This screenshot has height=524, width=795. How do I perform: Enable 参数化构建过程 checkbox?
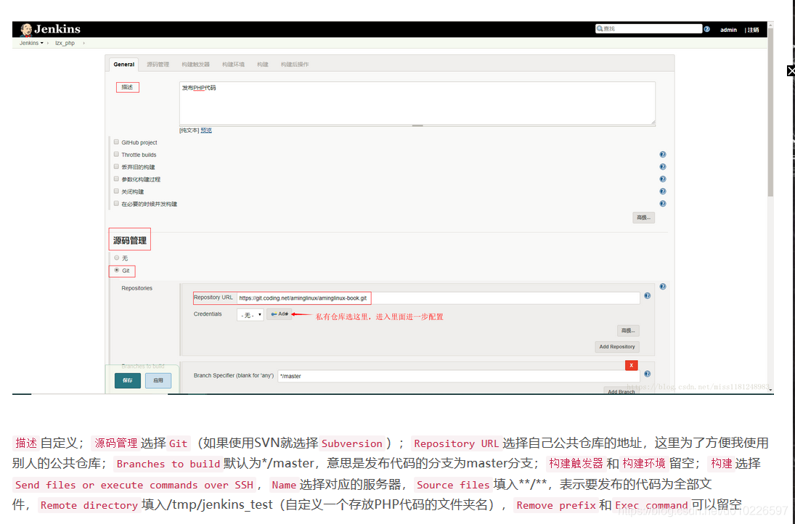tap(117, 179)
